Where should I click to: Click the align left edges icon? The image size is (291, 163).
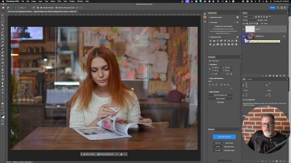point(210,85)
